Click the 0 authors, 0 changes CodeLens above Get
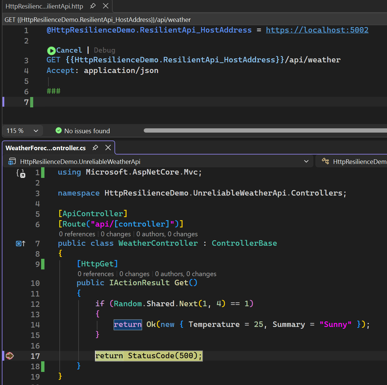This screenshot has height=385, width=387. (186, 274)
